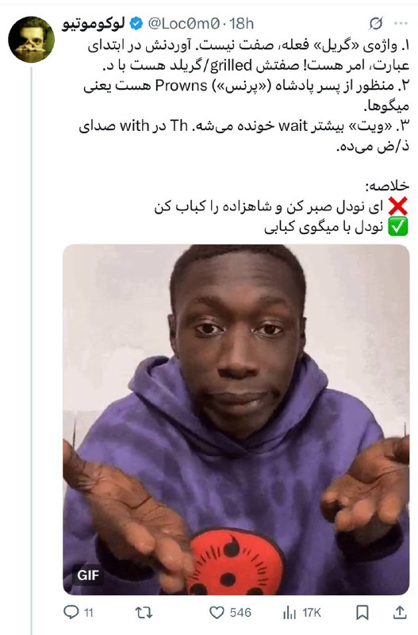Screen dimensions: 418x635
Task: Like the tweet with the heart icon
Action: (217, 612)
